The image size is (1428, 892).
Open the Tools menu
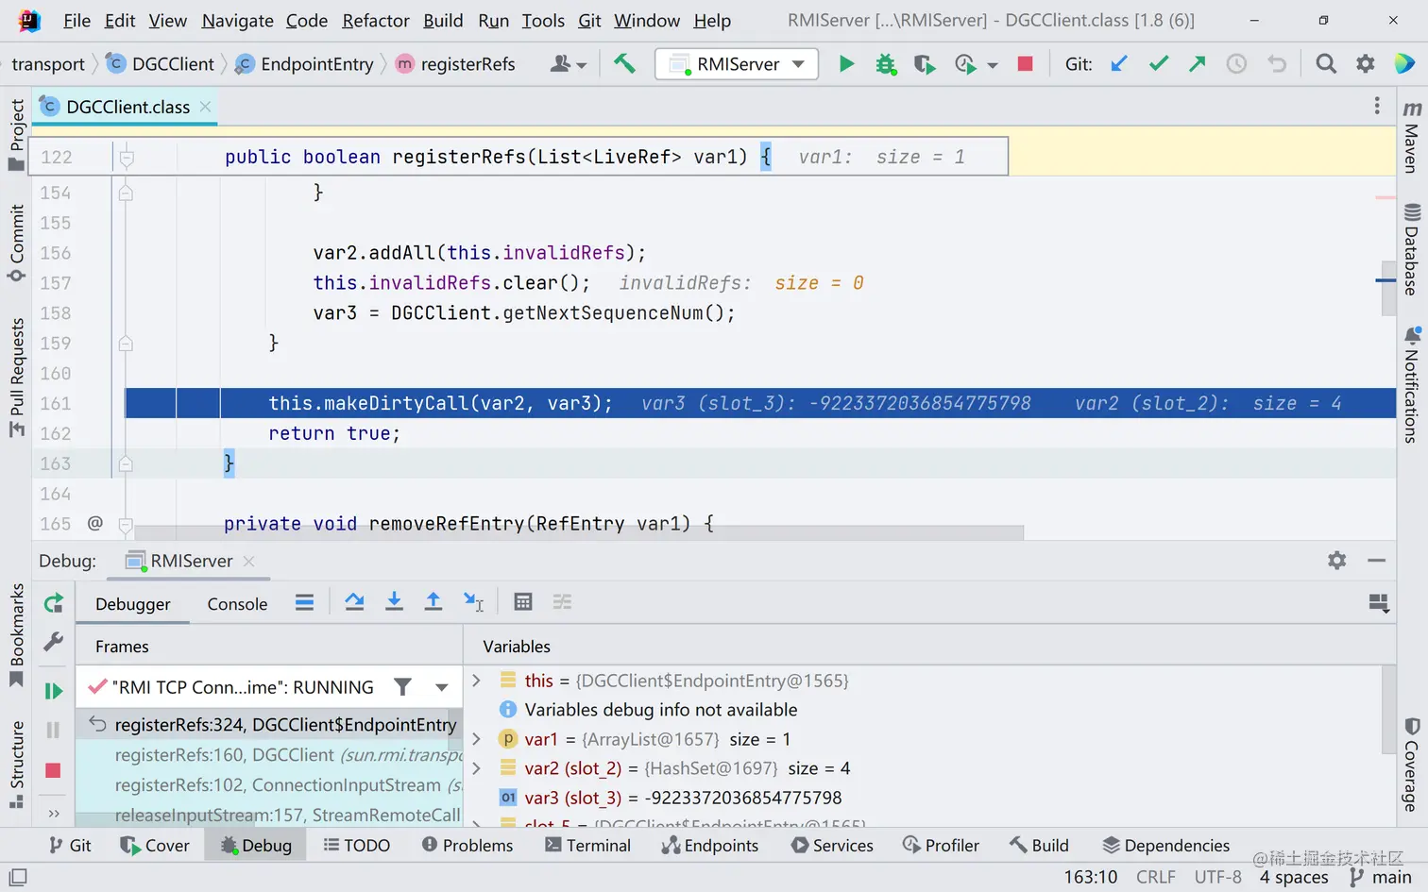coord(543,21)
